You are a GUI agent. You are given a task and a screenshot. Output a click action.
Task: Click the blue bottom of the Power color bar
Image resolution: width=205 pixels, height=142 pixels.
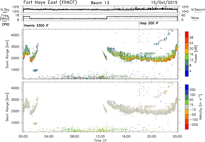pos(187,74)
